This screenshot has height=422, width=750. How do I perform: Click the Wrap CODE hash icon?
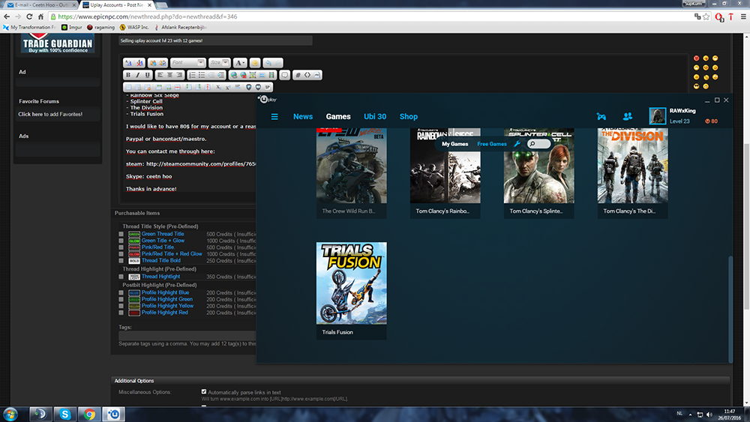pyautogui.click(x=298, y=75)
